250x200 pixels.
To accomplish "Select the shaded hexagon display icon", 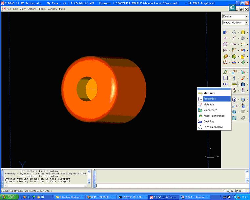I will pos(243,100).
